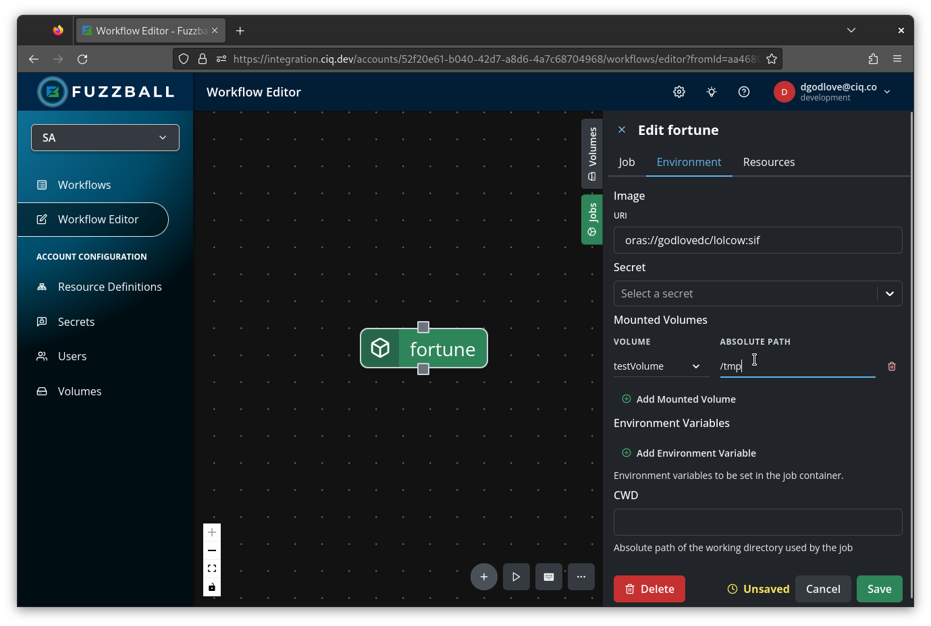Click the user avatar D icon
This screenshot has height=626, width=931.
coord(784,92)
